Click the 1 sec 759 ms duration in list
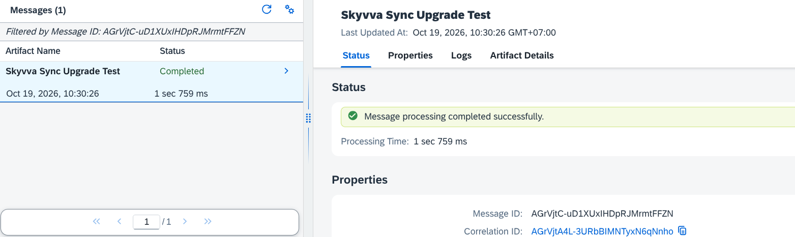The height and width of the screenshot is (237, 795). click(181, 94)
